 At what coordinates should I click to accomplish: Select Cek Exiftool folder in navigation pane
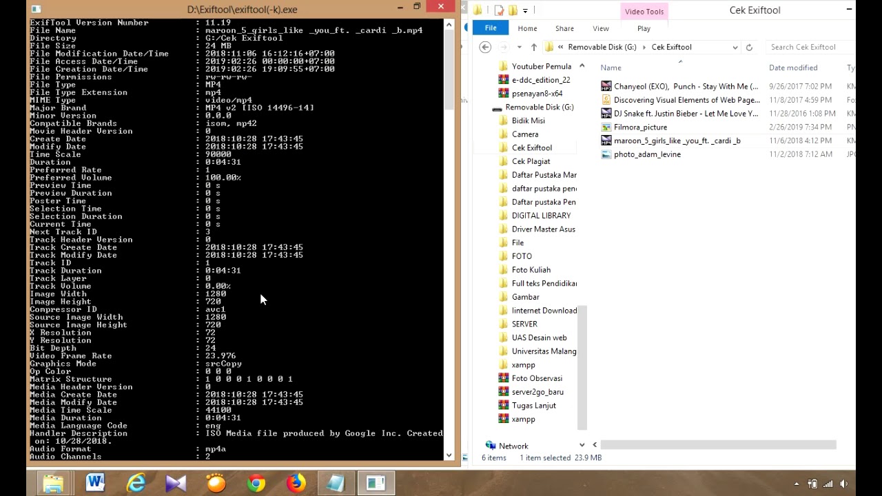click(525, 147)
